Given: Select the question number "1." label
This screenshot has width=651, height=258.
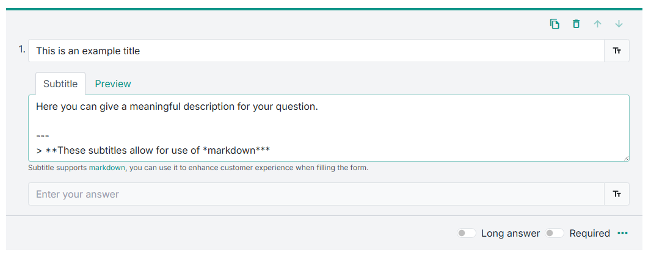Looking at the screenshot, I should point(22,50).
